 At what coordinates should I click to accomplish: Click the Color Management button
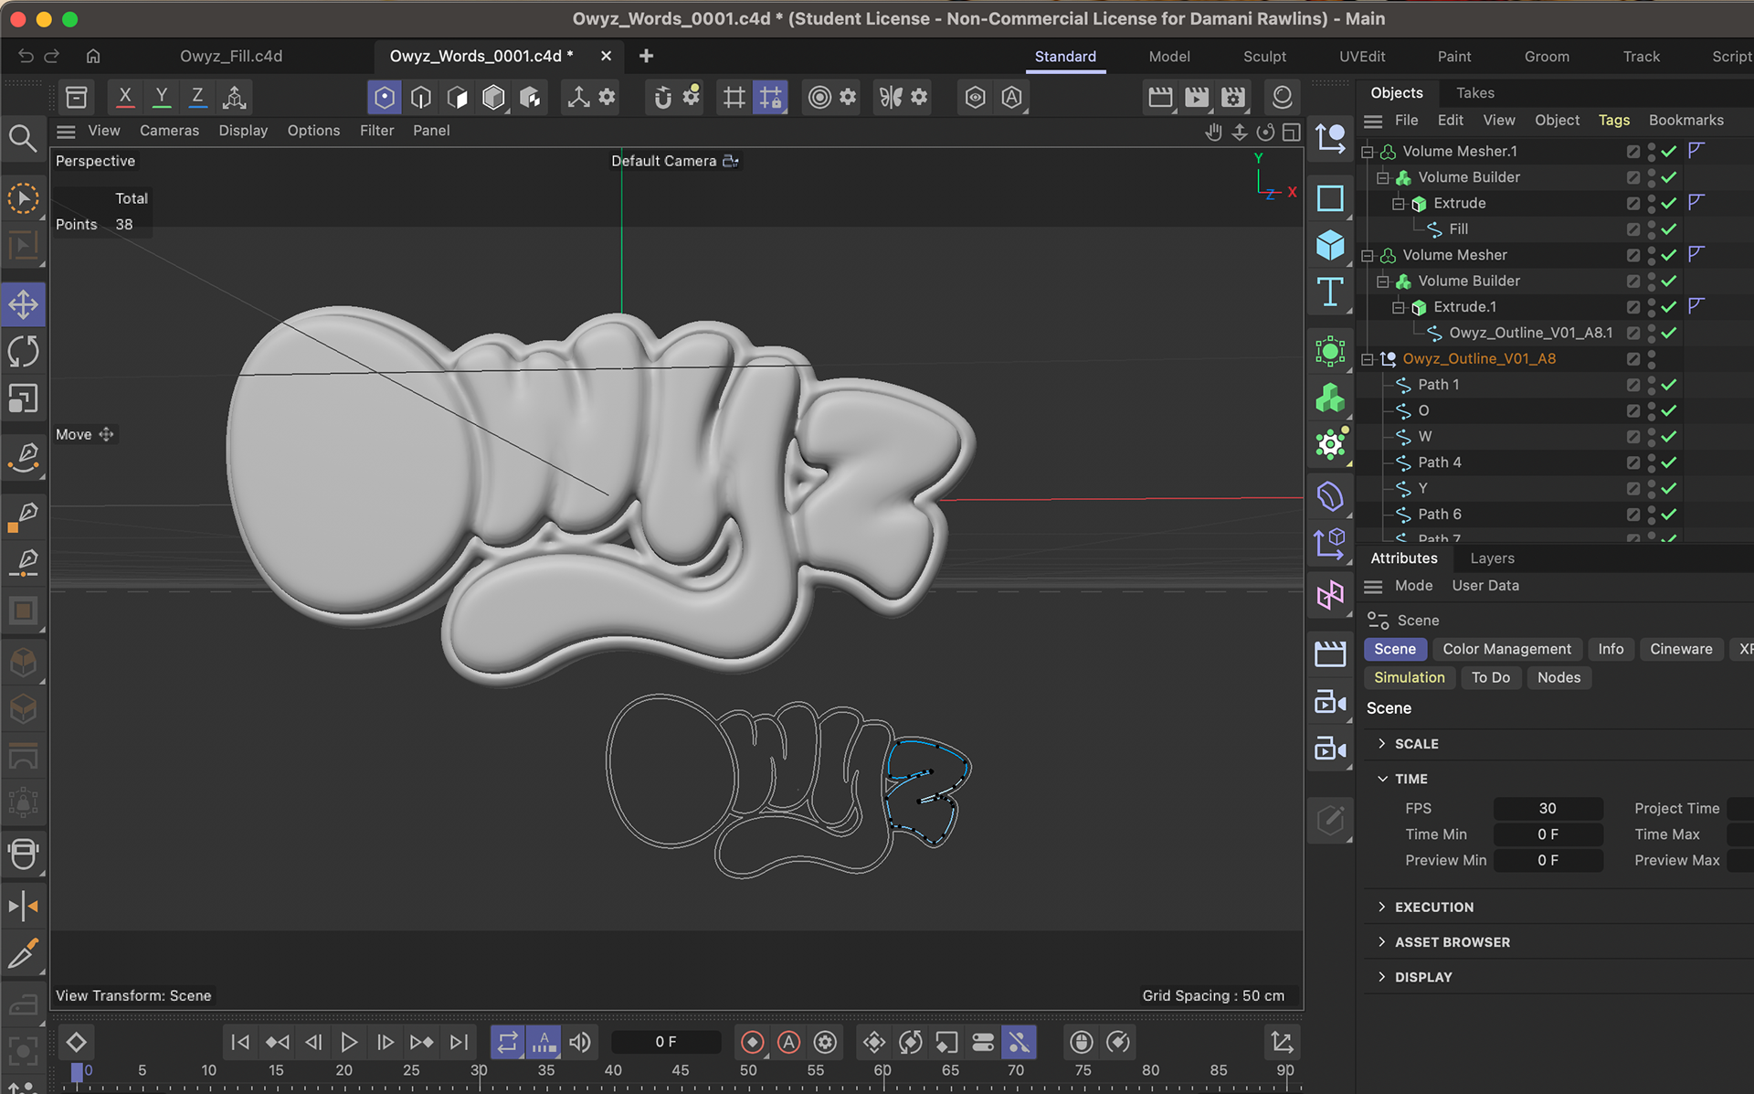(x=1506, y=649)
